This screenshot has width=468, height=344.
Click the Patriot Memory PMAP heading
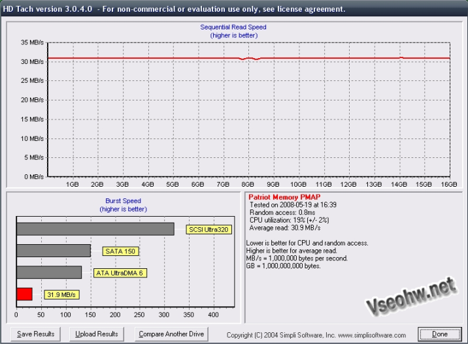coord(284,197)
